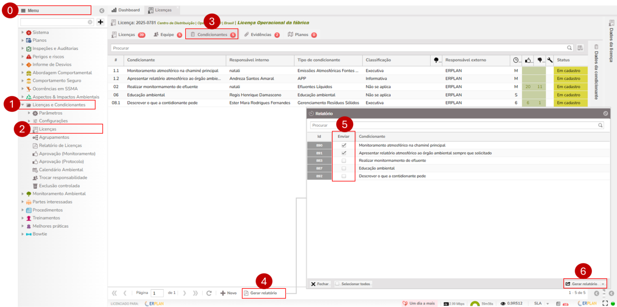This screenshot has width=617, height=307.
Task: Click the plus icon beside menu search
Action: tap(100, 22)
